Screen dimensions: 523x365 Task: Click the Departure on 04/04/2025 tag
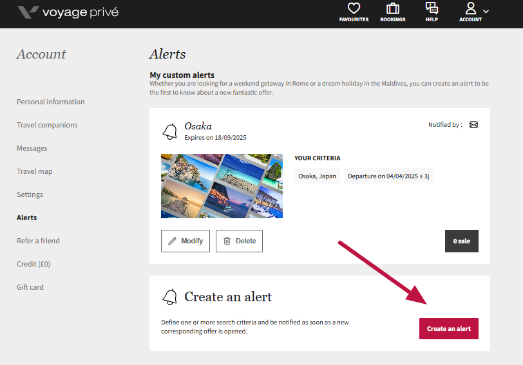coord(388,176)
